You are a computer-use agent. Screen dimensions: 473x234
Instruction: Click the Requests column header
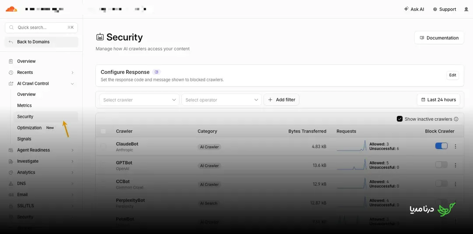(346, 131)
